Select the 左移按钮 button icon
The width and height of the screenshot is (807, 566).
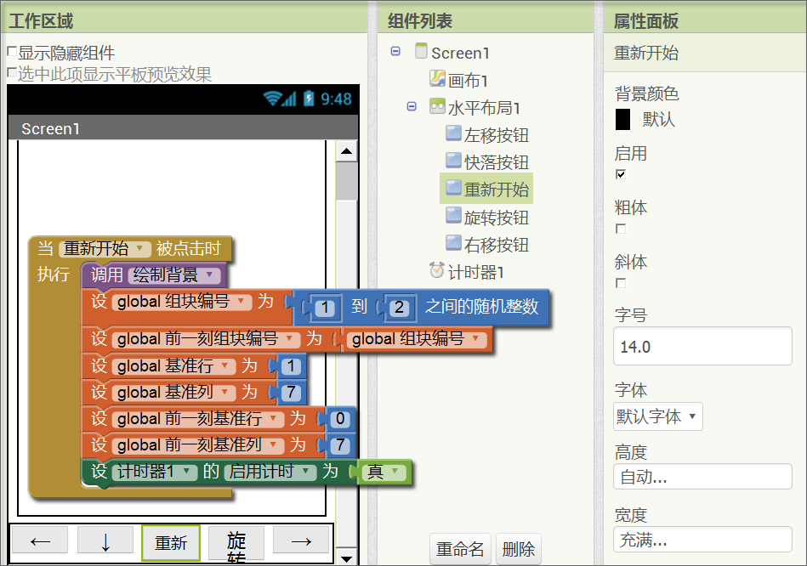click(453, 134)
